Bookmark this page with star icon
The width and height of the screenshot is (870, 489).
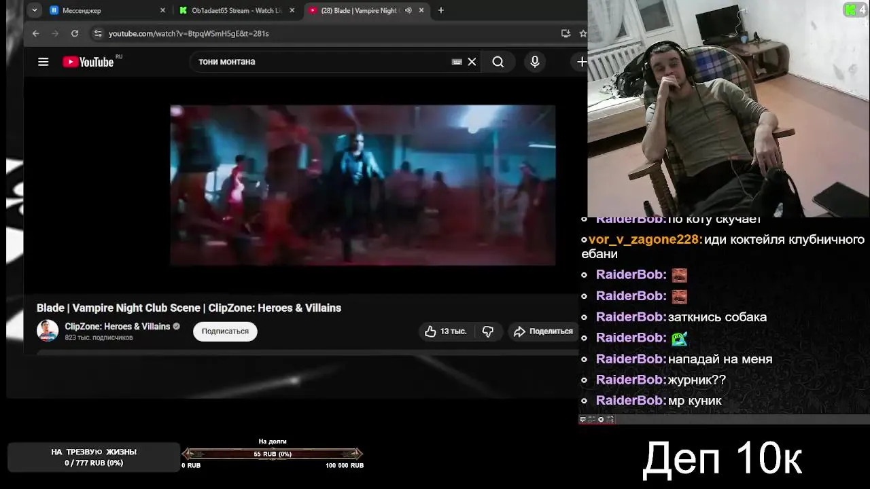(x=582, y=33)
